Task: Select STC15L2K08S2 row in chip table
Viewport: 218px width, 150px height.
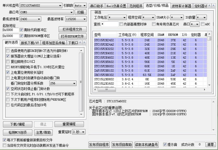Action: pyautogui.click(x=150, y=79)
